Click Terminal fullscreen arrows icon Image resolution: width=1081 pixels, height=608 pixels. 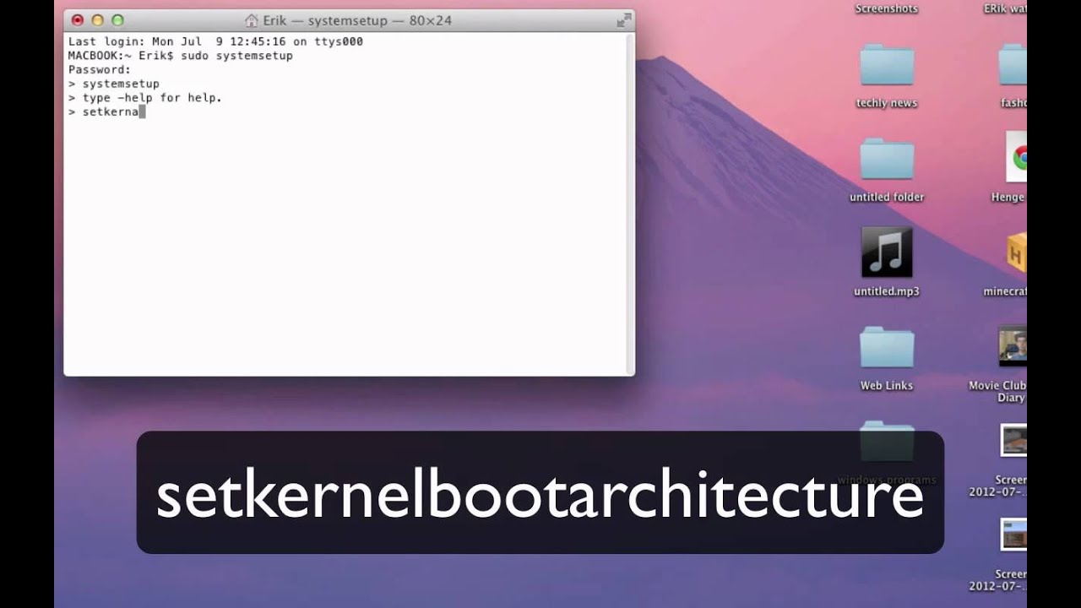624,19
